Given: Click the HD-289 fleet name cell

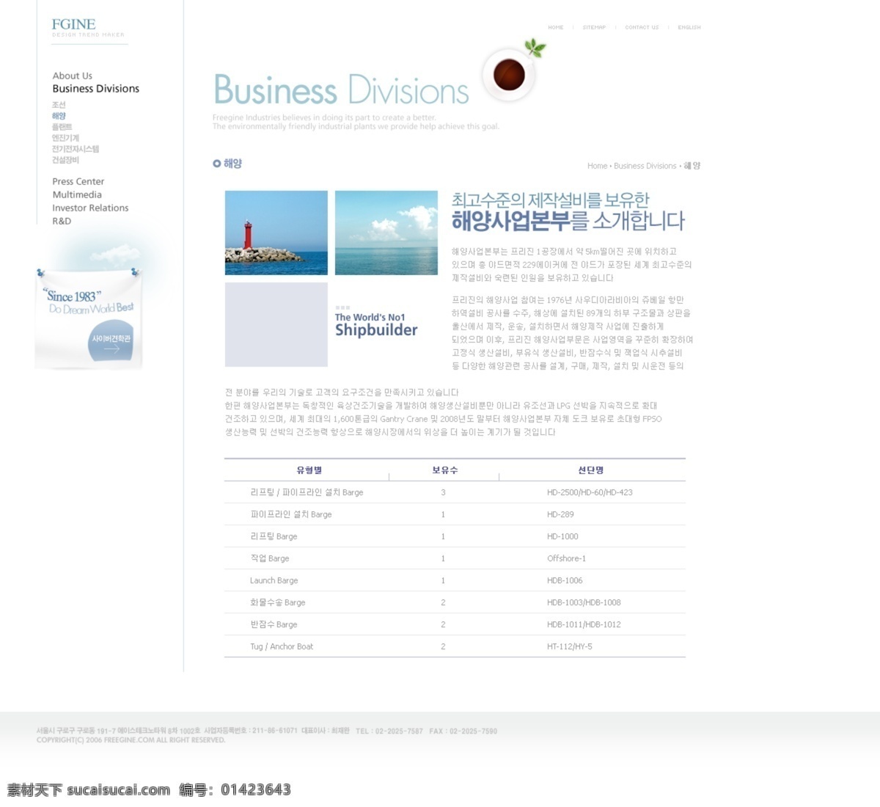Looking at the screenshot, I should [560, 514].
